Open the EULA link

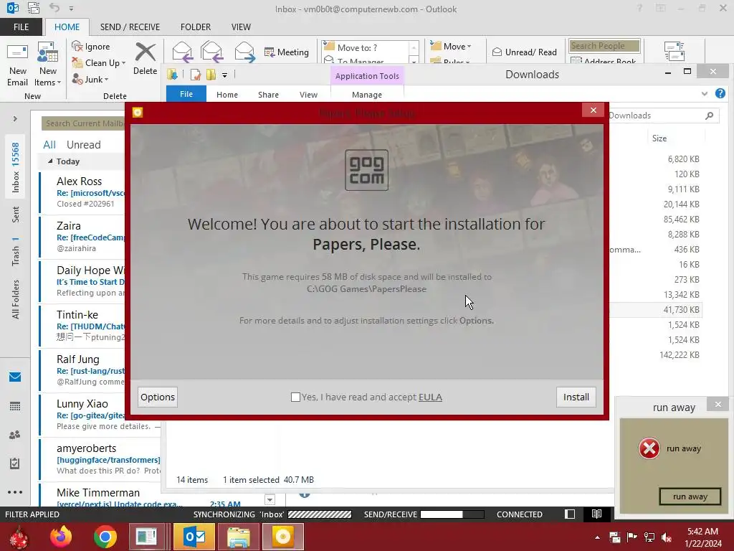pos(430,397)
